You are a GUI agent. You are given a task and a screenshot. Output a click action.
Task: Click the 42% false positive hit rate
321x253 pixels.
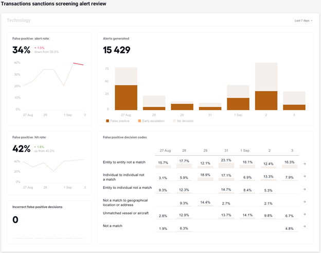click(x=21, y=149)
